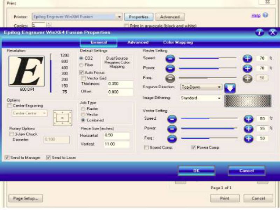Viewport: 280px width, 210px height.
Task: Select Combined job type
Action: pyautogui.click(x=83, y=120)
